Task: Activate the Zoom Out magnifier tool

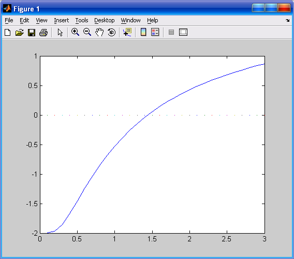Action: 87,32
